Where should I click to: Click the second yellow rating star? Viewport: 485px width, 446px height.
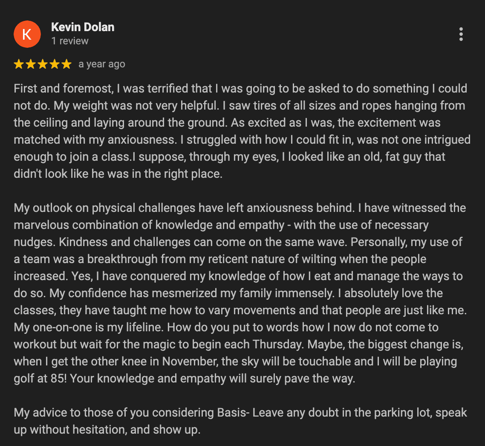31,64
